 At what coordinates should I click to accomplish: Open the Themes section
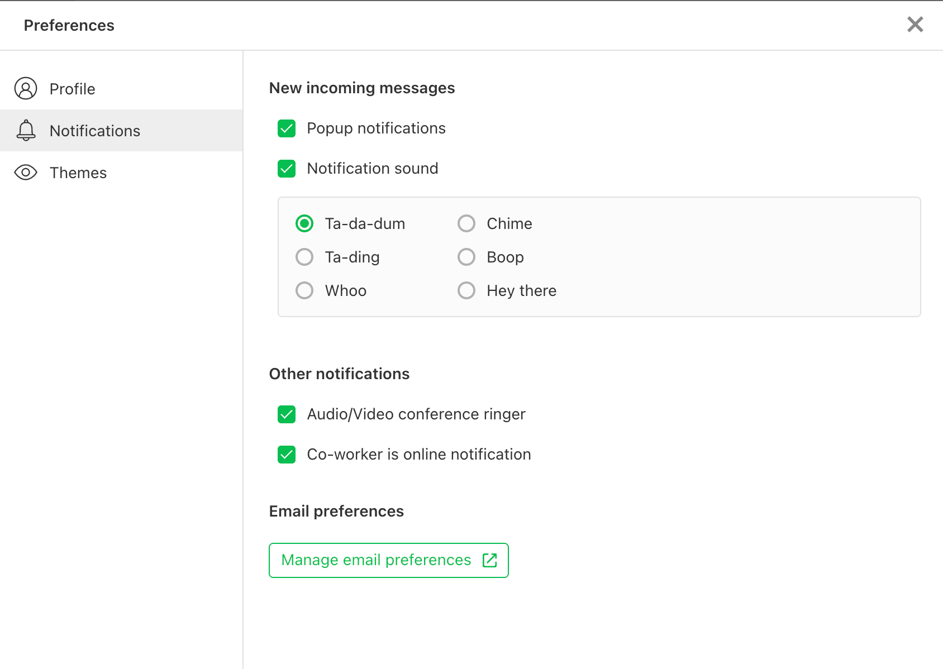(121, 173)
